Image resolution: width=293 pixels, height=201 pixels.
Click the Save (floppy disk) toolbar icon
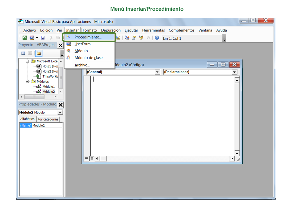[43, 38]
